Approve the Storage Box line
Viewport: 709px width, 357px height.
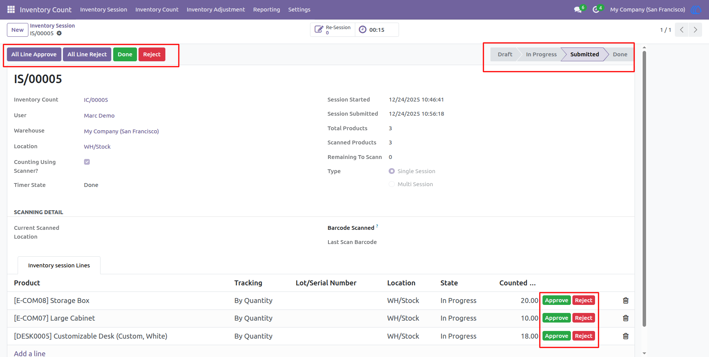(556, 301)
